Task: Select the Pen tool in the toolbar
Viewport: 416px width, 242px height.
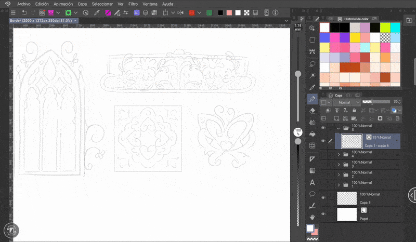Action: pos(313,98)
